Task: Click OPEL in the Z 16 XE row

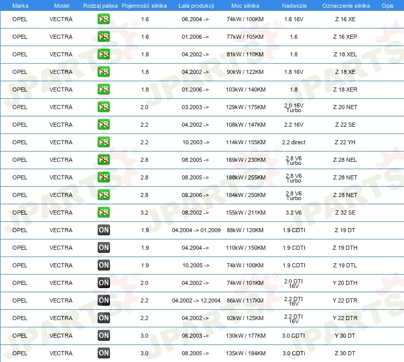Action: (20, 19)
